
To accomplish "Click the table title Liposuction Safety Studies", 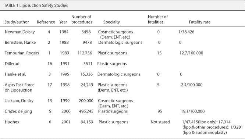I will tap(36, 6).
